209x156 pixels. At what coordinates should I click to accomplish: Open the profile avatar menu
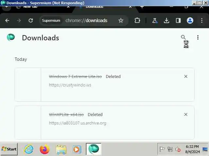[190, 20]
